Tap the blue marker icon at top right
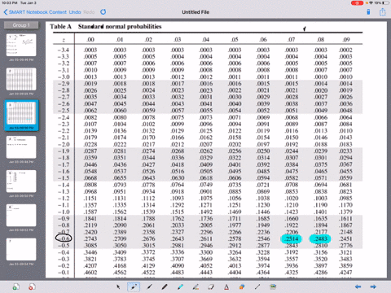Viewport: 391px width, 293px height. click(368, 12)
